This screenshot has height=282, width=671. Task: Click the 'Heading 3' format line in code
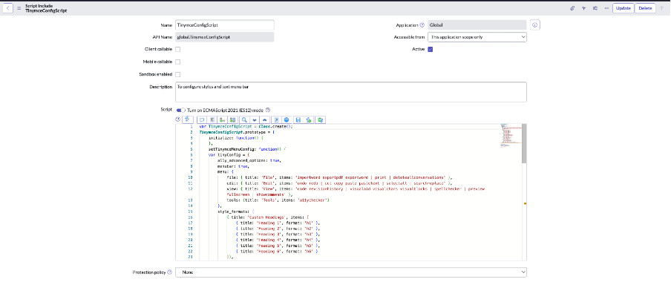point(278,235)
